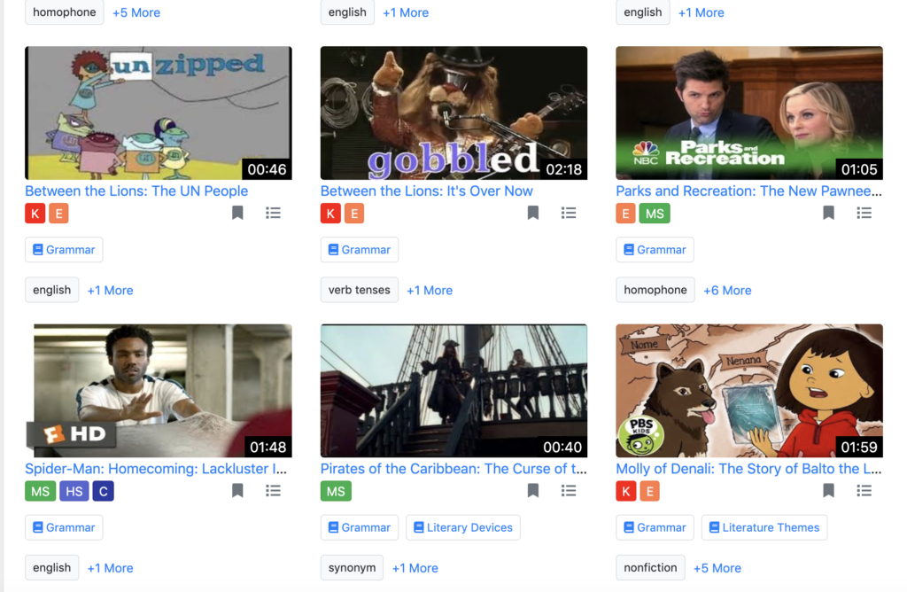Click K grade badge under It's Over Now
The height and width of the screenshot is (592, 907).
[331, 214]
